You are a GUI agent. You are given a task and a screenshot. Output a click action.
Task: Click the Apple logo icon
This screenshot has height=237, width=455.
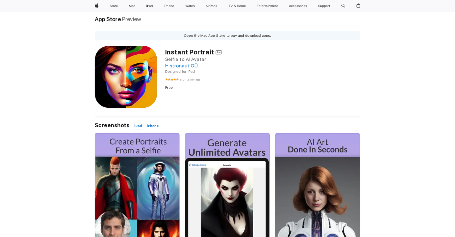pos(97,6)
